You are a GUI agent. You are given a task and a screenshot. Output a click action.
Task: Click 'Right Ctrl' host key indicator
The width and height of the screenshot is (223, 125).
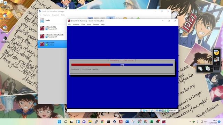coord(172,110)
